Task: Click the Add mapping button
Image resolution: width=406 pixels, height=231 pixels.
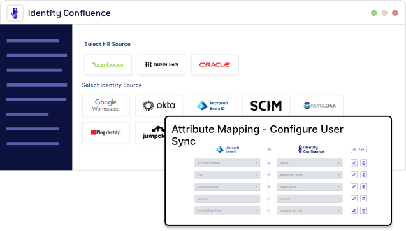Action: click(x=359, y=150)
